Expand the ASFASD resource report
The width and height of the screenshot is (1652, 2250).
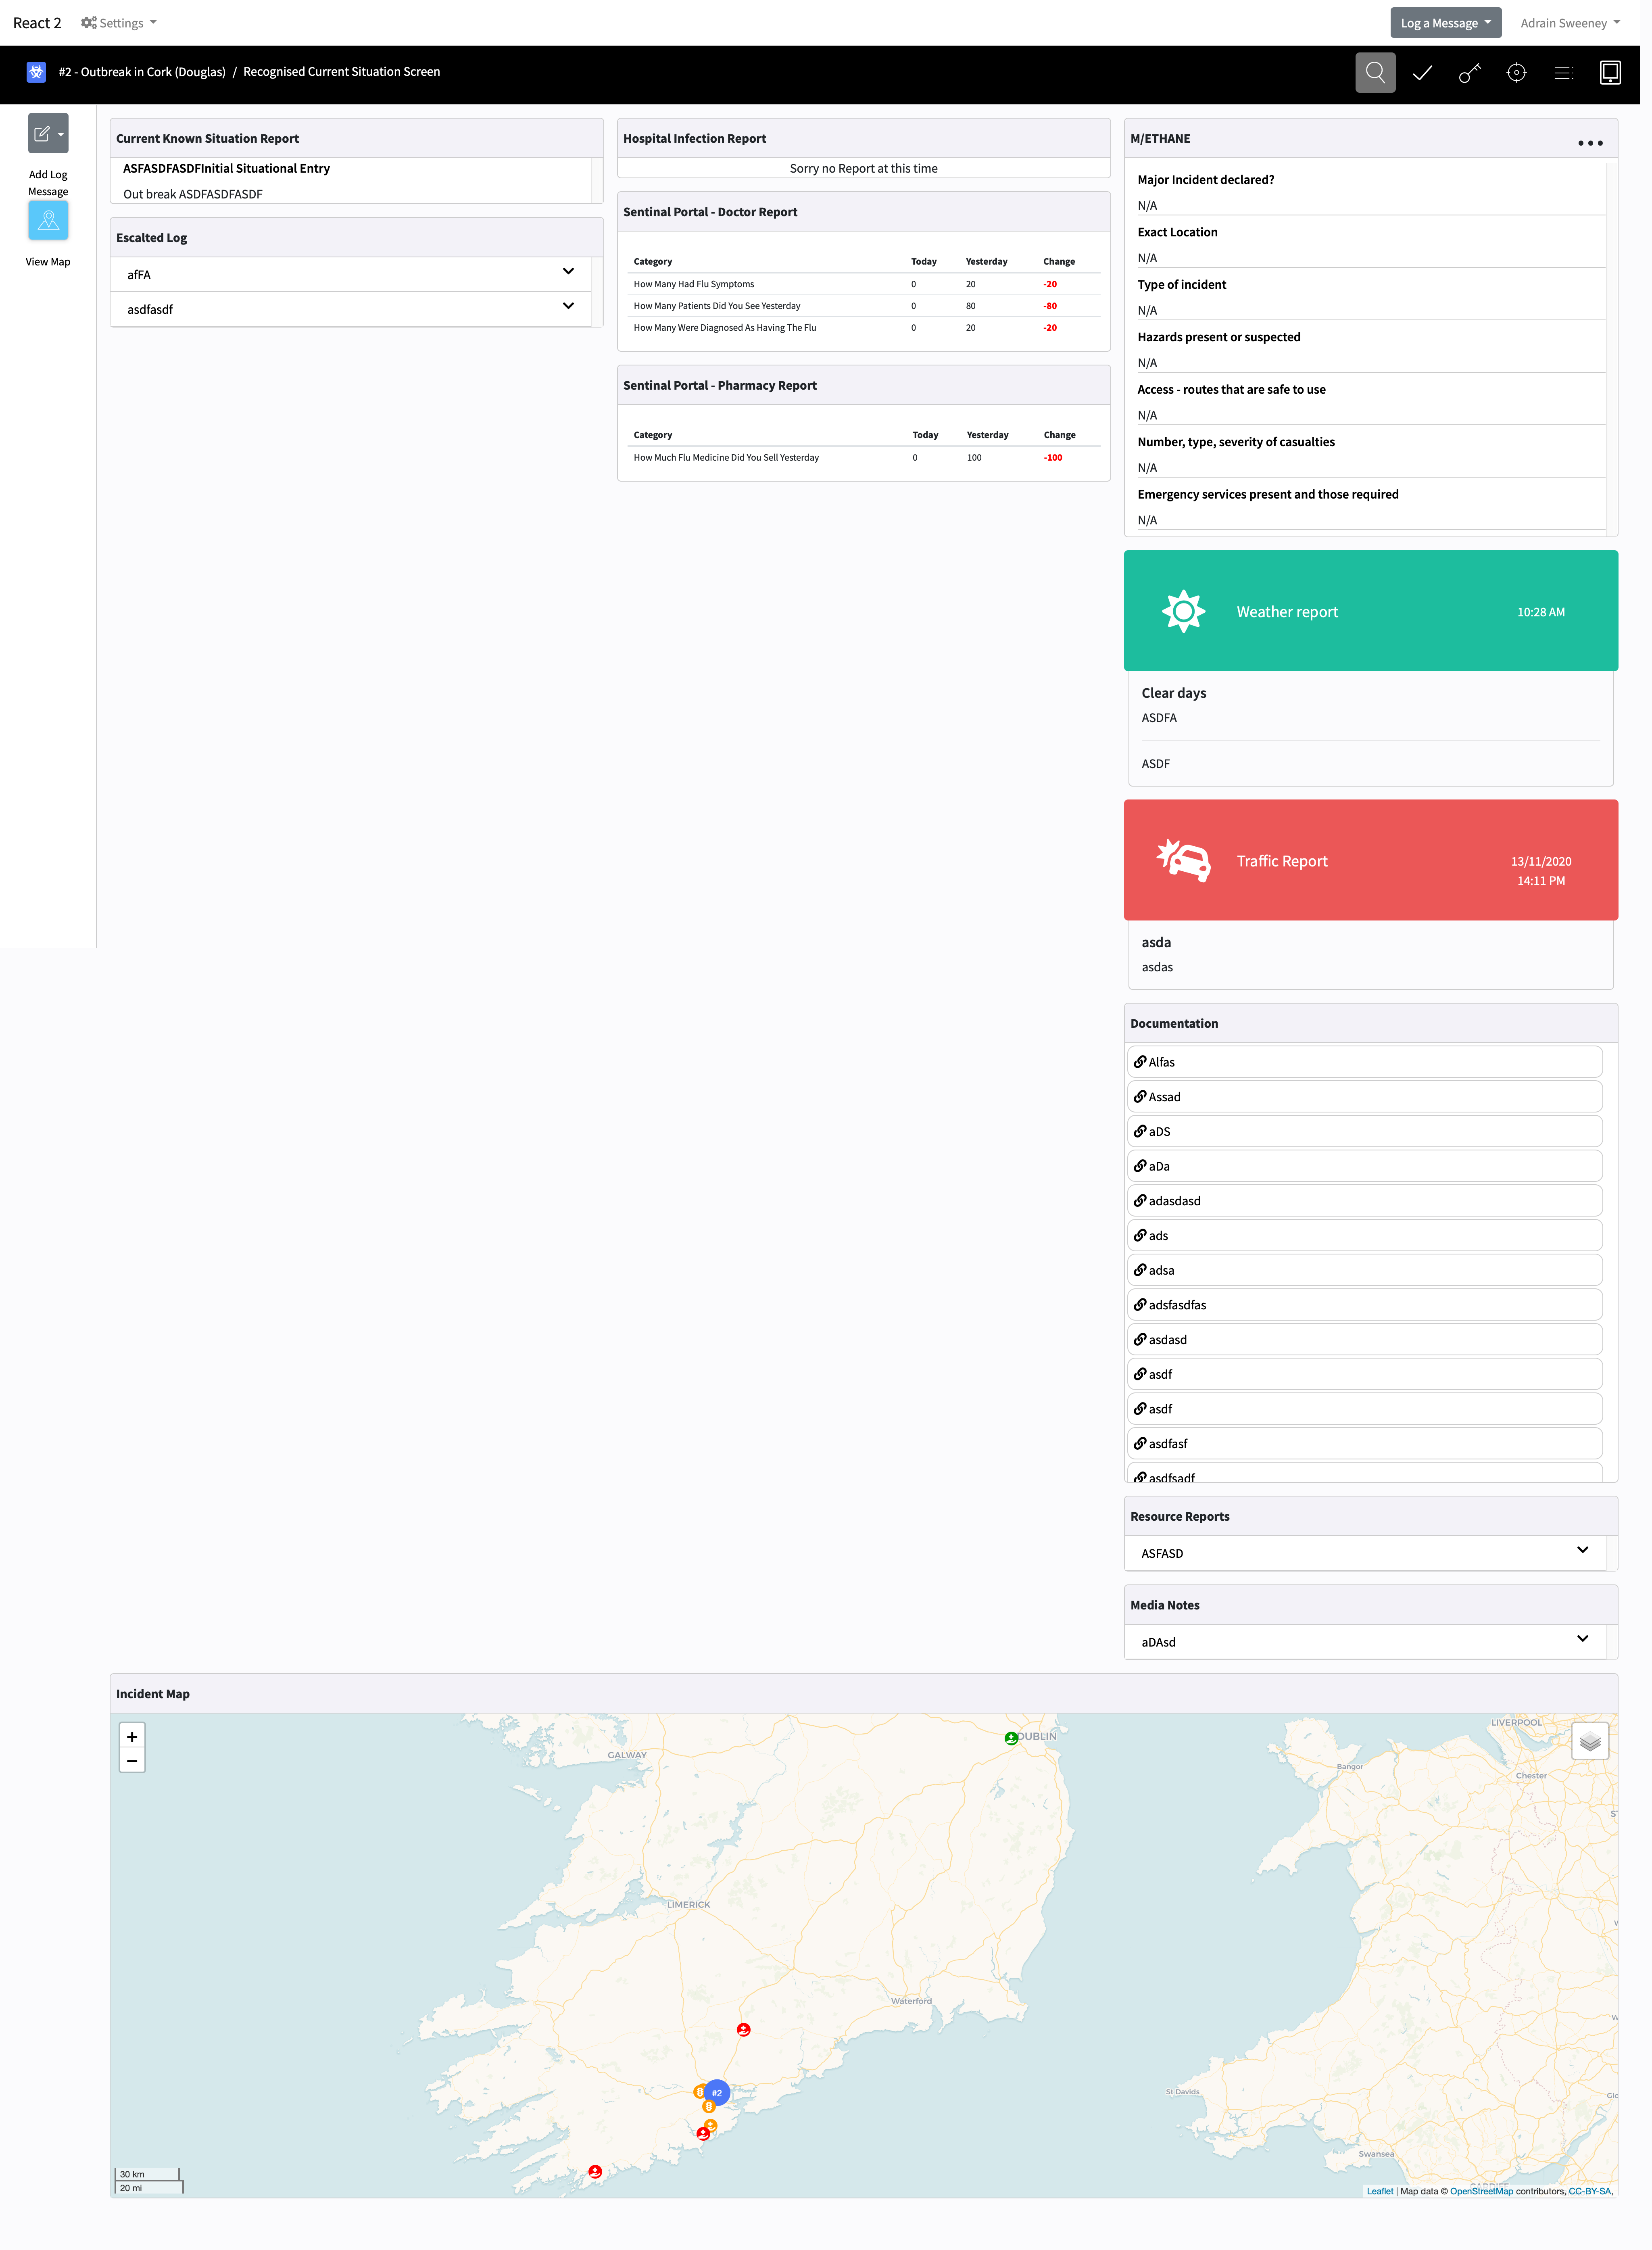pyautogui.click(x=1365, y=1552)
